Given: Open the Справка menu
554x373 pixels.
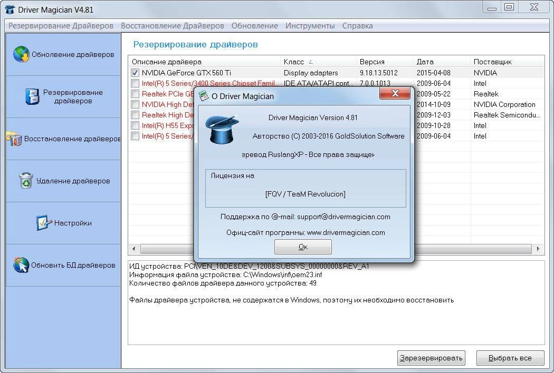Looking at the screenshot, I should click(358, 26).
